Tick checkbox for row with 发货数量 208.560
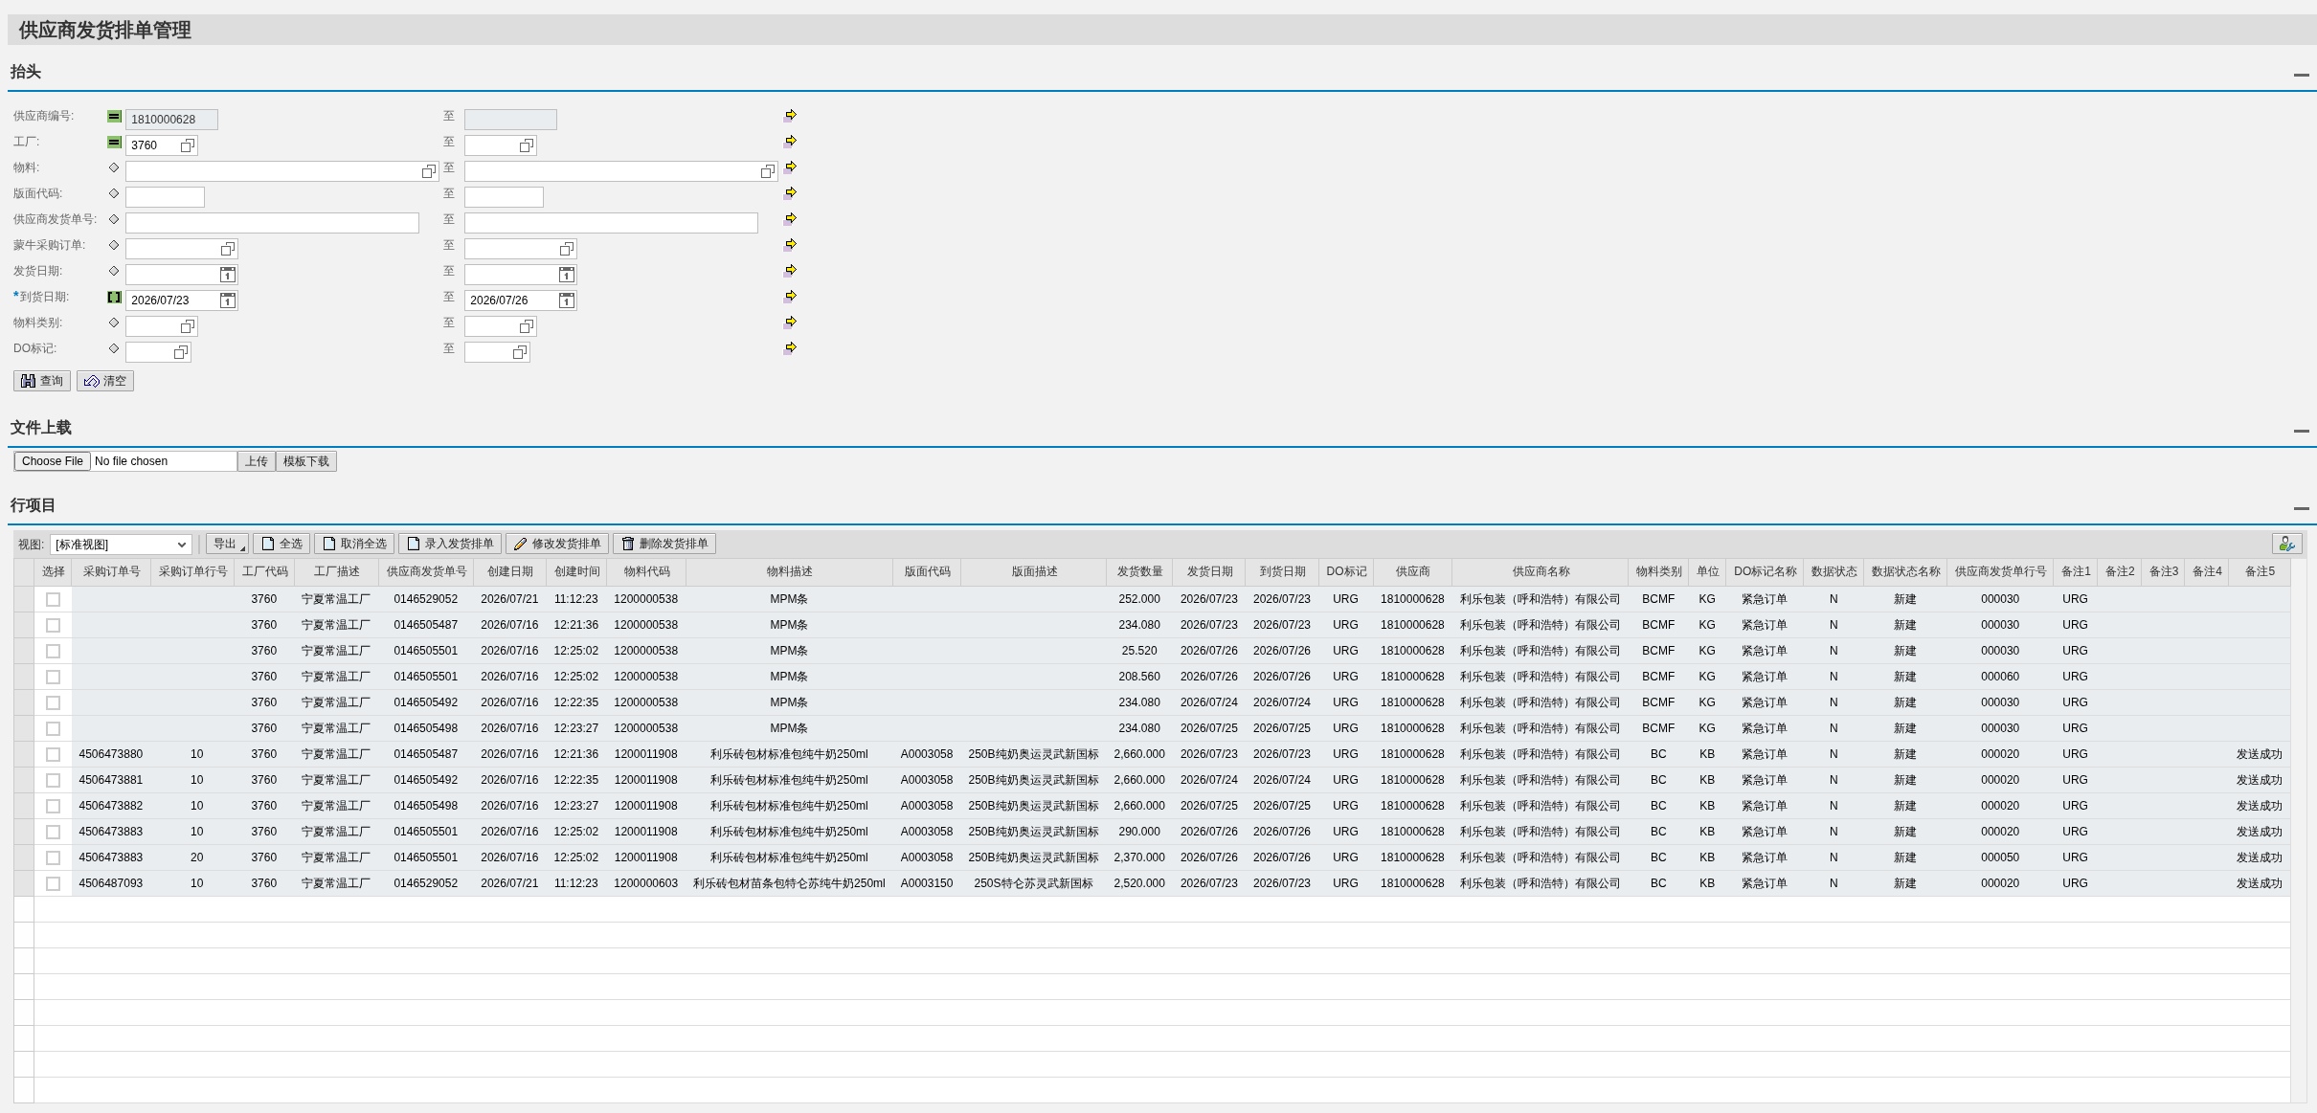 point(54,678)
